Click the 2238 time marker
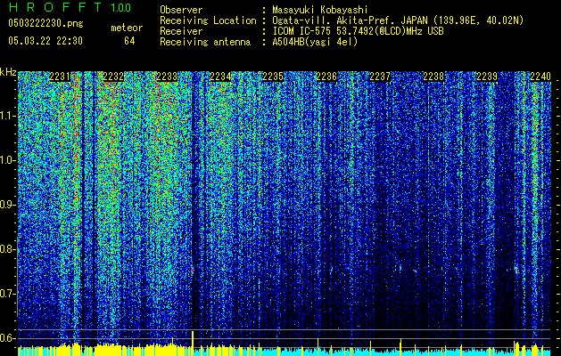Screen dimensions: 561x356 click(433, 77)
